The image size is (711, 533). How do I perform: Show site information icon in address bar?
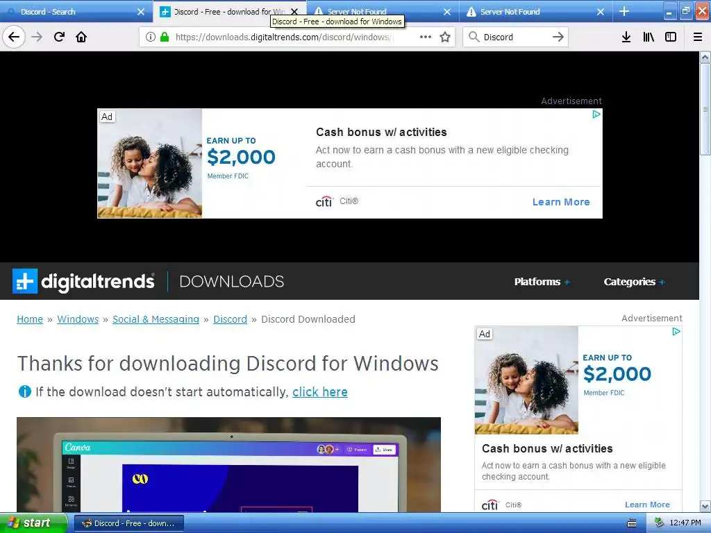tap(151, 37)
